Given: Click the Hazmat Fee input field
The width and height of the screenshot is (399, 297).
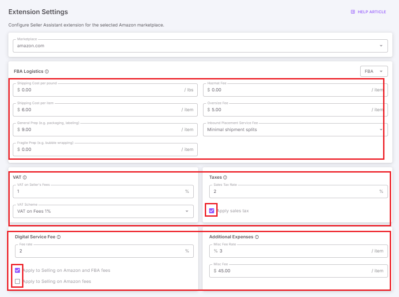Looking at the screenshot, I should click(x=289, y=90).
